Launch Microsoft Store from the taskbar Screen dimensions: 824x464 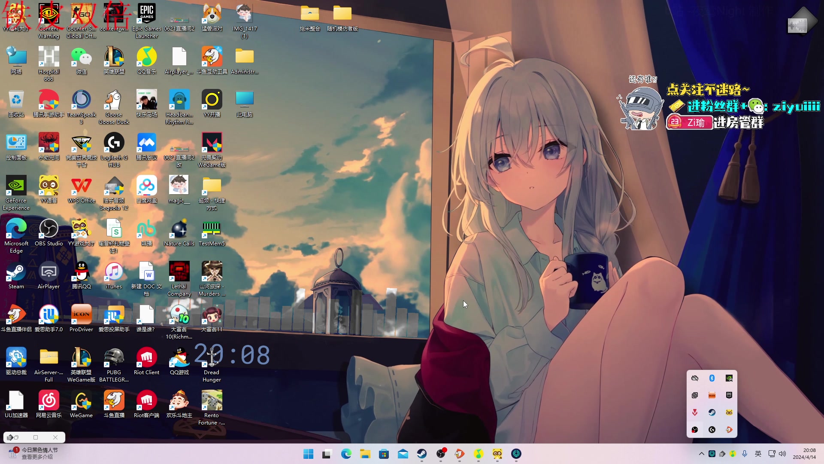pyautogui.click(x=384, y=454)
